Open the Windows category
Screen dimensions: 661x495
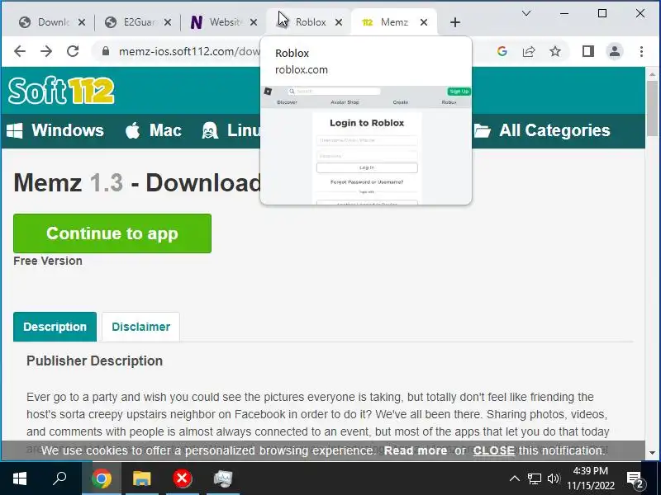(x=55, y=130)
